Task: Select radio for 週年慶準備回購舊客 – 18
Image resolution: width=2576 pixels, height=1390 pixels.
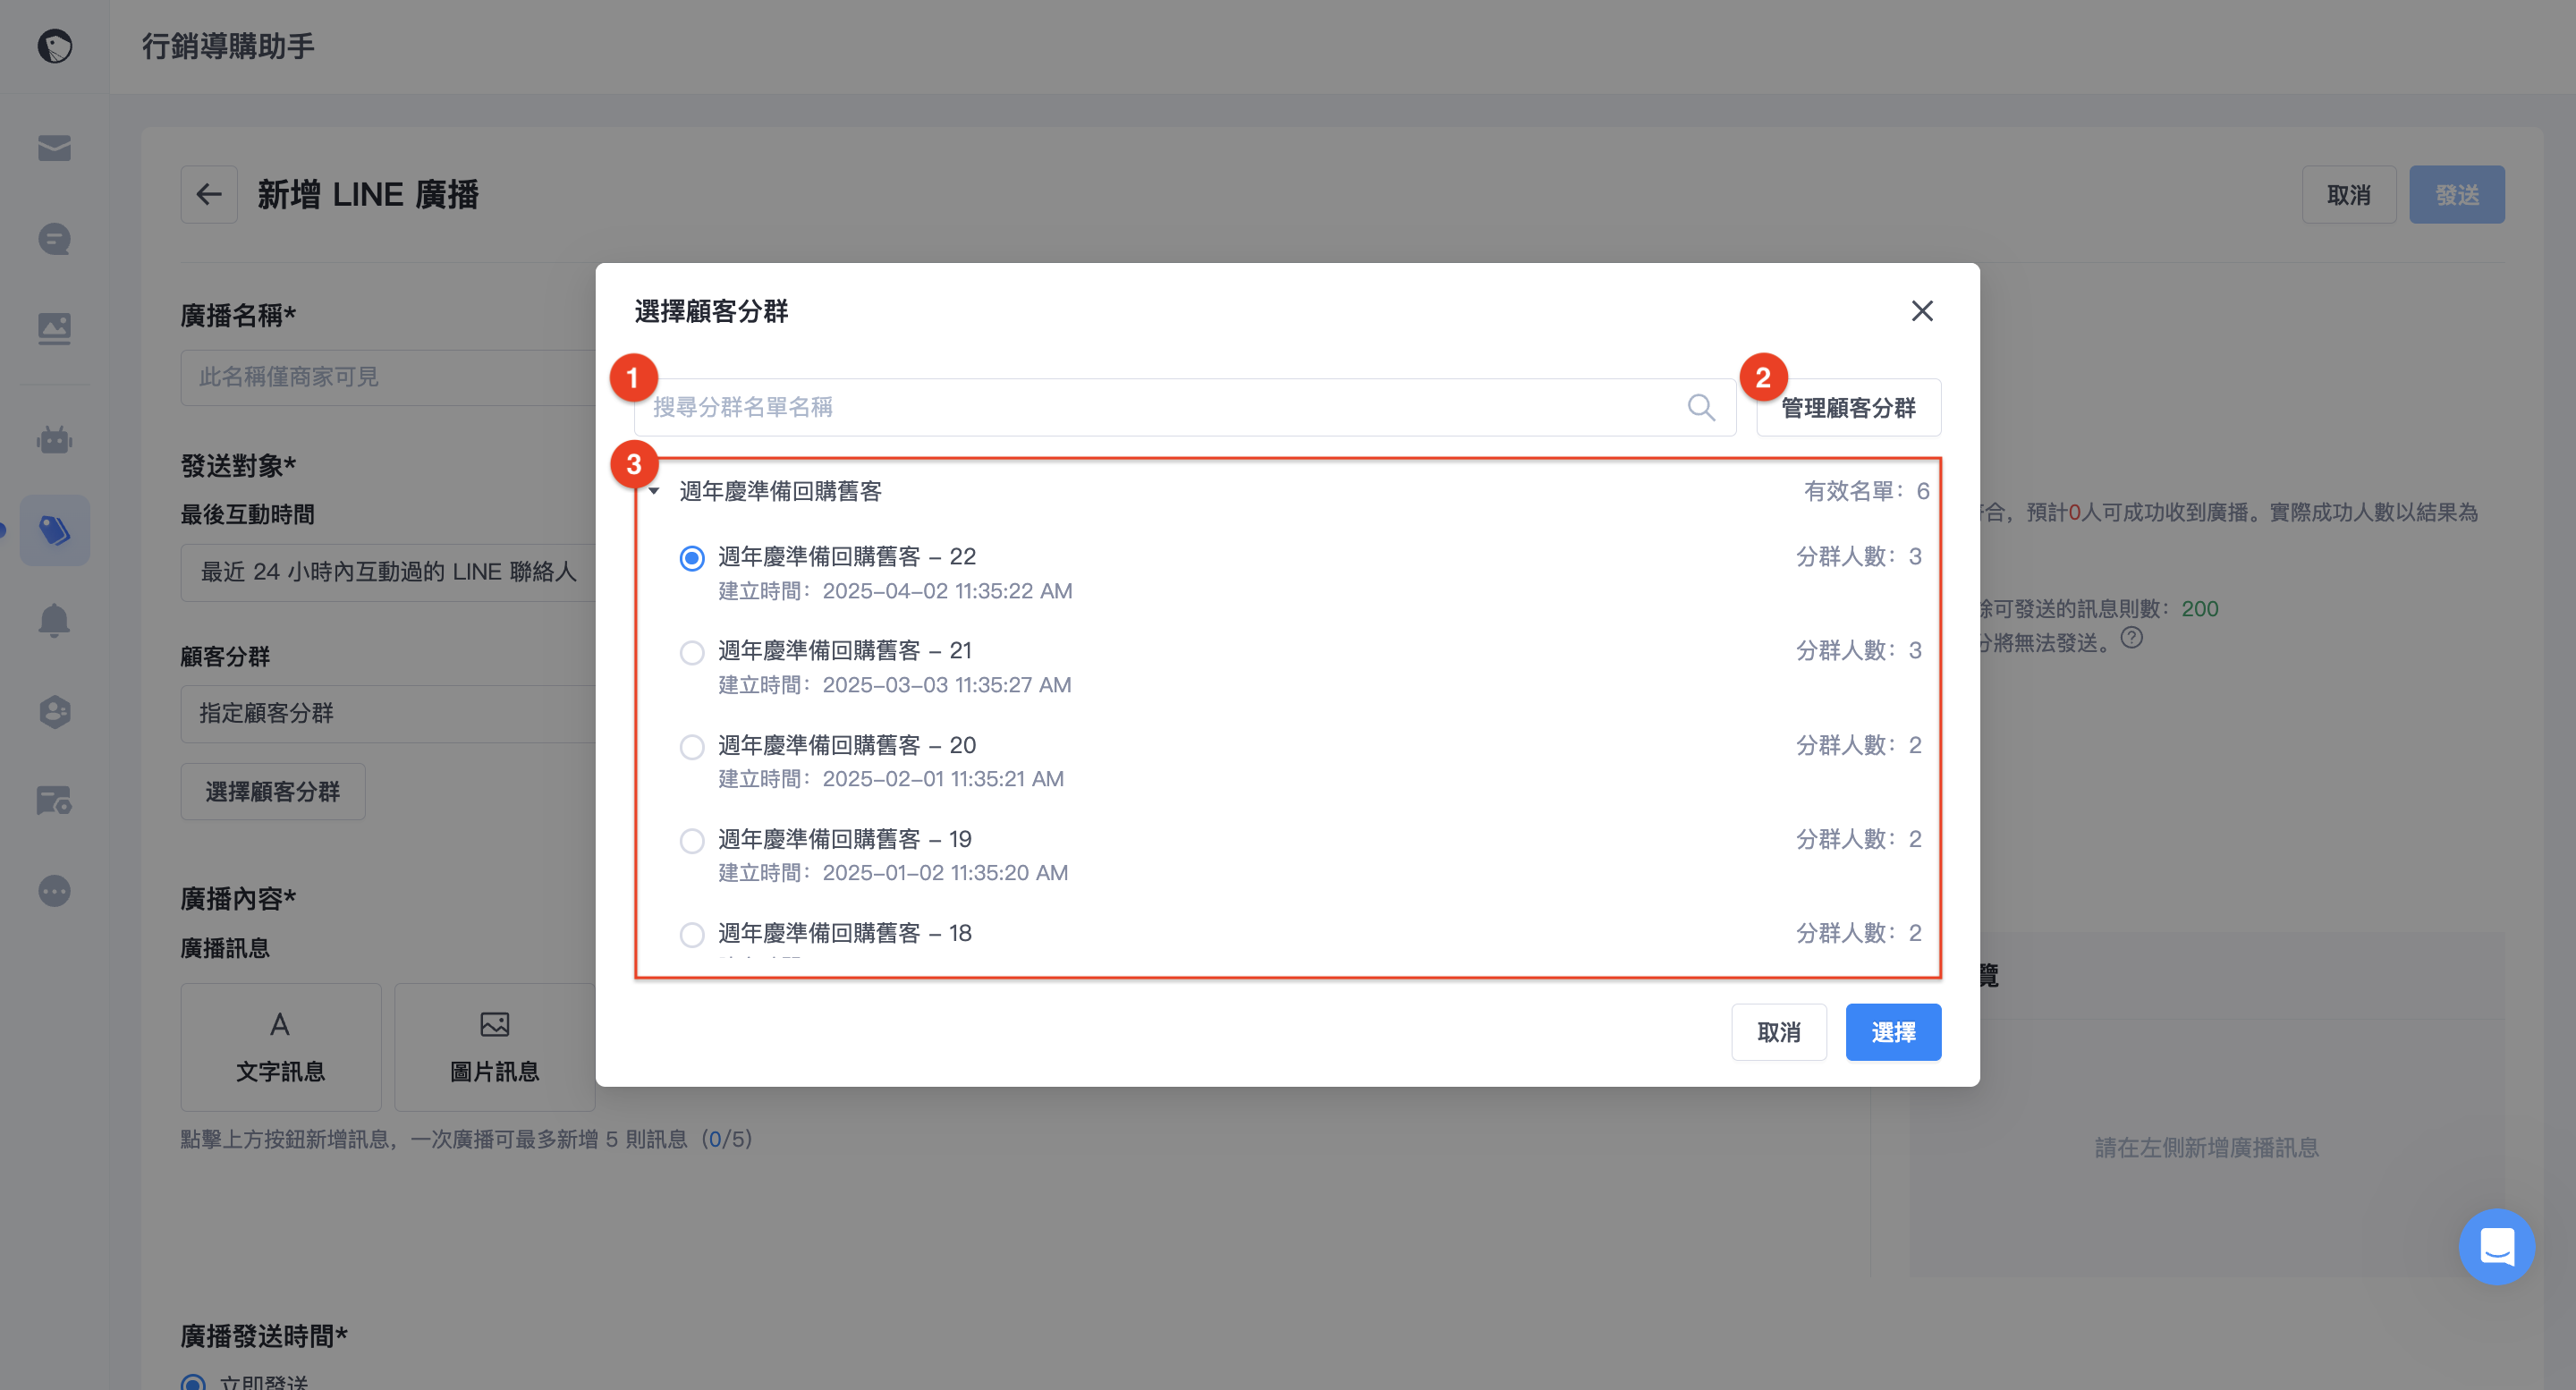Action: click(x=692, y=935)
